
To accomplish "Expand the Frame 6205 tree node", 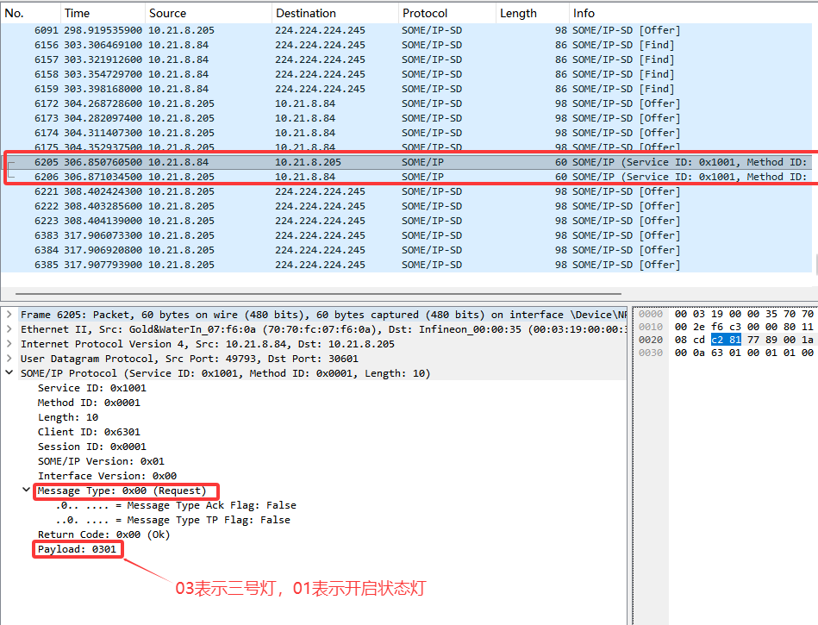I will 9,315.
